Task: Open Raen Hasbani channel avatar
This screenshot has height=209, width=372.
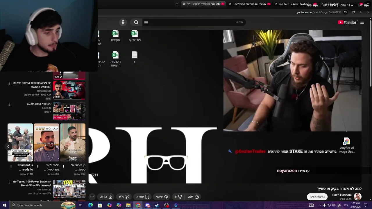Action: pyautogui.click(x=357, y=197)
